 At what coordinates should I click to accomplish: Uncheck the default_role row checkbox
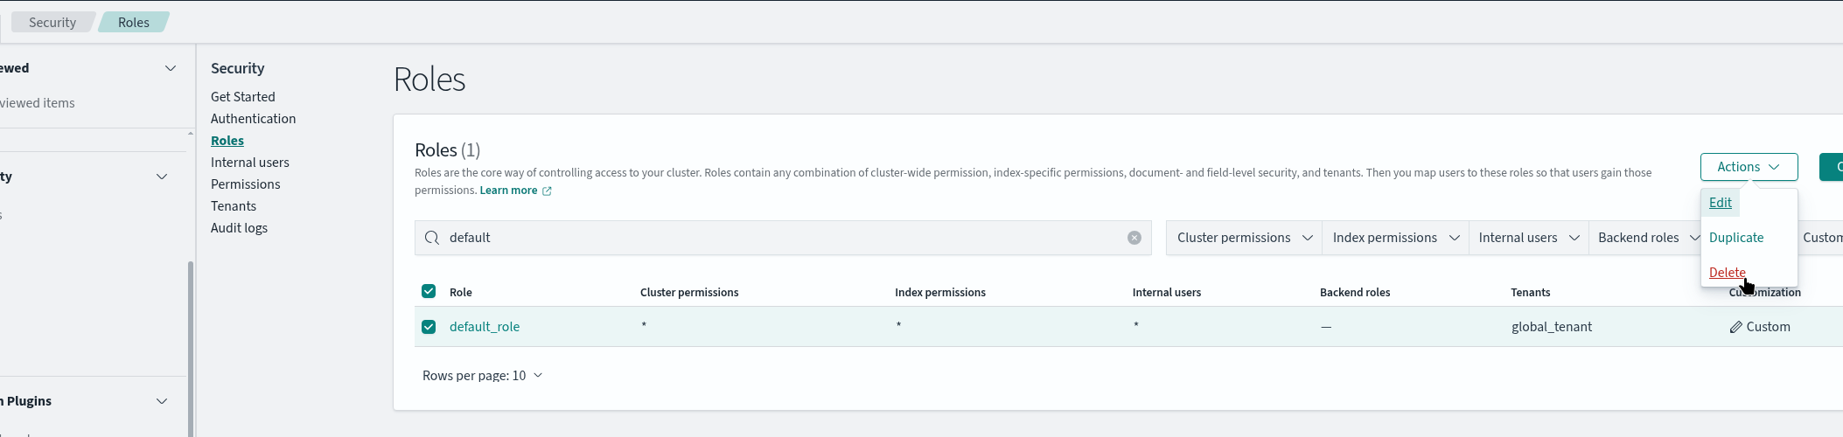pos(429,327)
